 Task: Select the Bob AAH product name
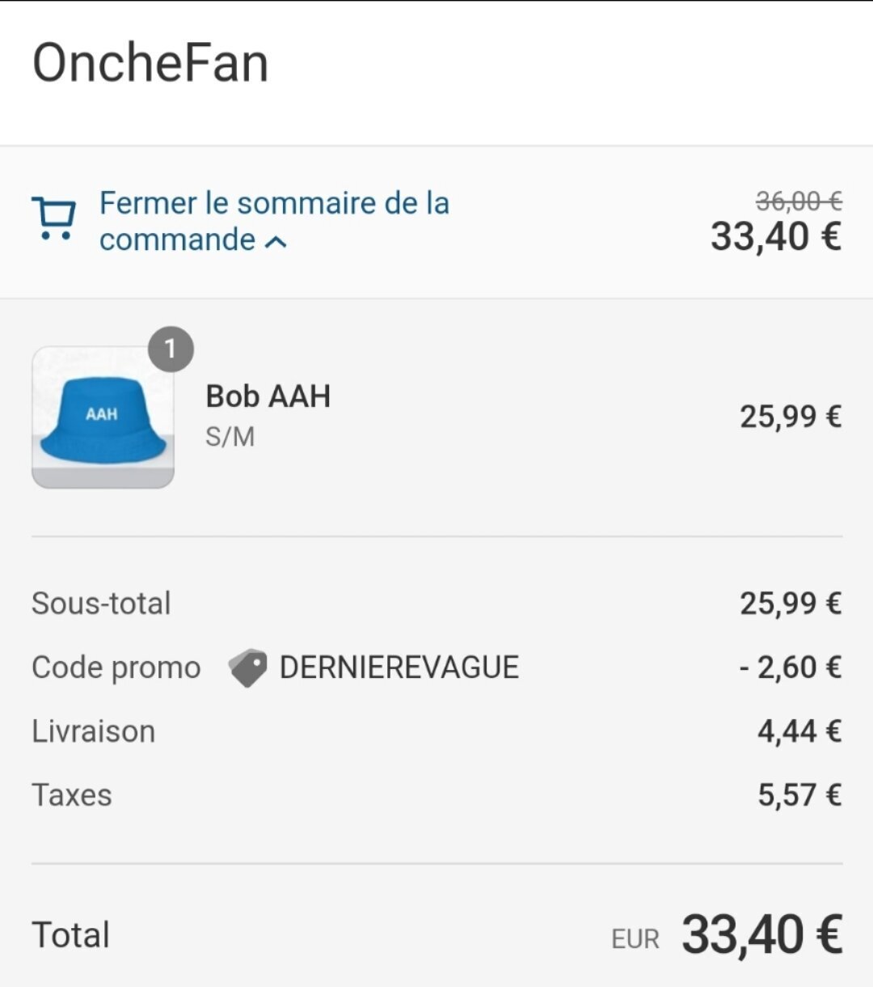click(268, 396)
